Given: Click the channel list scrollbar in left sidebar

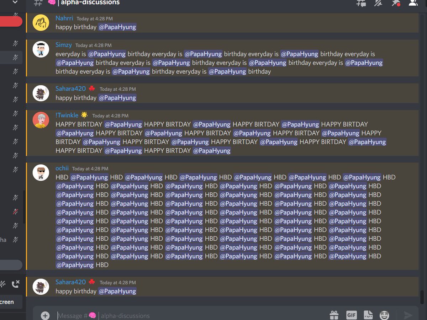Looking at the screenshot, I should (x=24, y=207).
